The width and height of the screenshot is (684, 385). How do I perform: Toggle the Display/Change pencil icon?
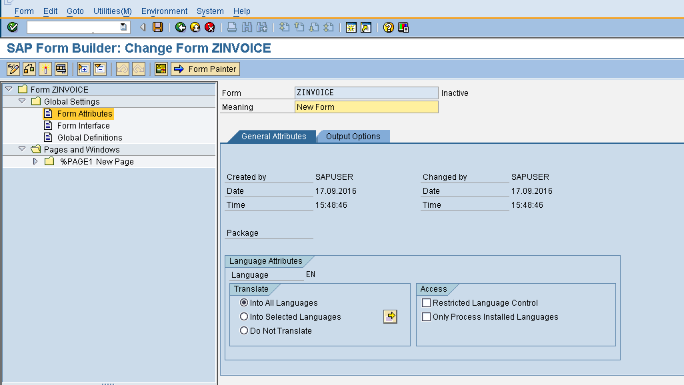tap(12, 69)
